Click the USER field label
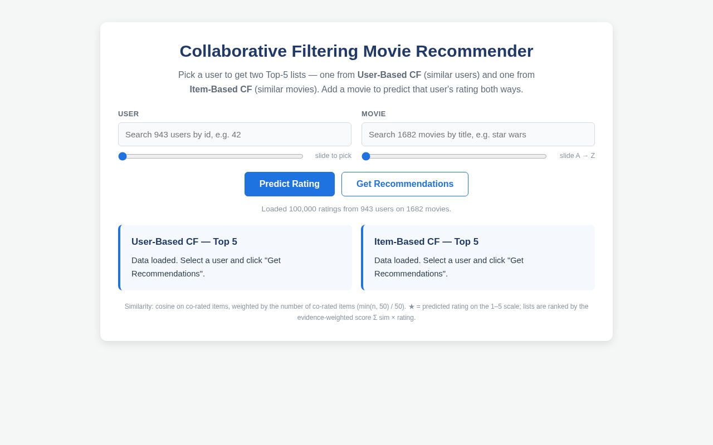713x445 pixels. [129, 114]
